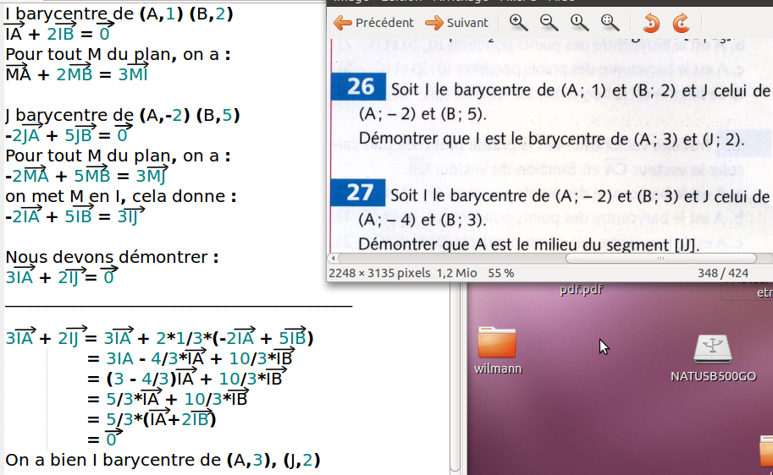Go to next image with Suivant

(457, 23)
